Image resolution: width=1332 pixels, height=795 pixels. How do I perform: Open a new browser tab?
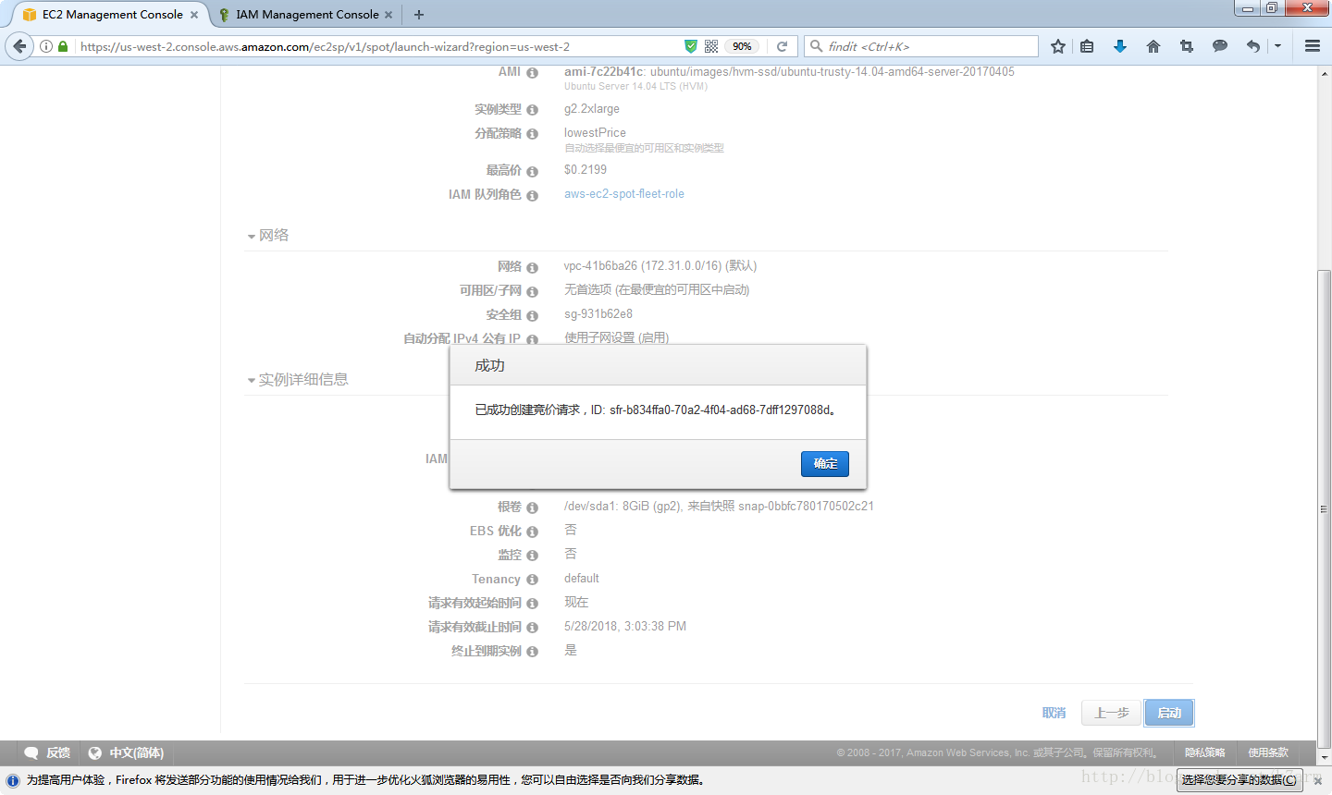click(x=419, y=15)
